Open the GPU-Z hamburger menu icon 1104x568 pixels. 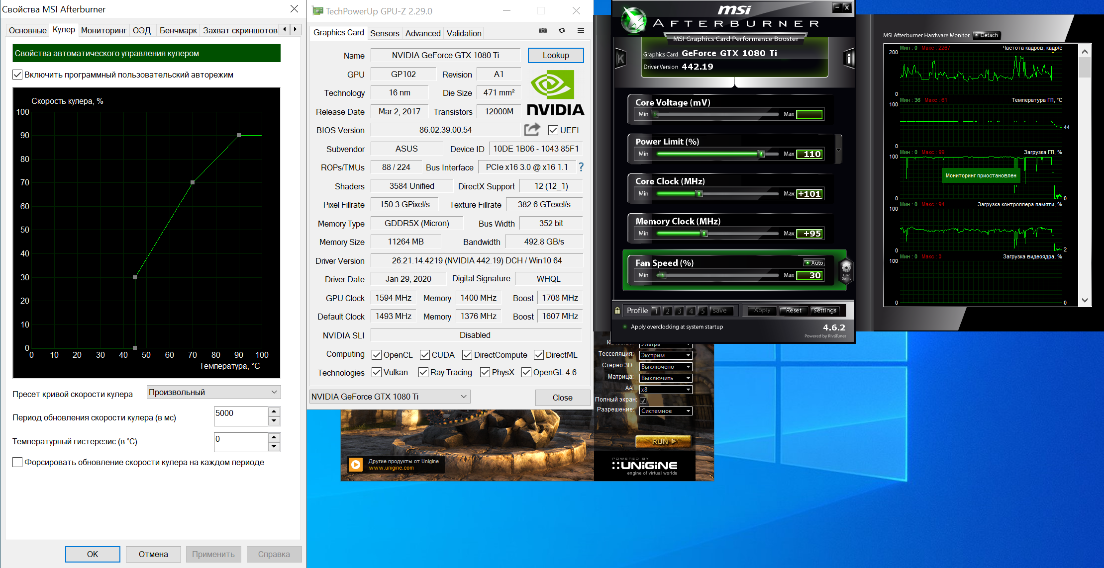(581, 31)
